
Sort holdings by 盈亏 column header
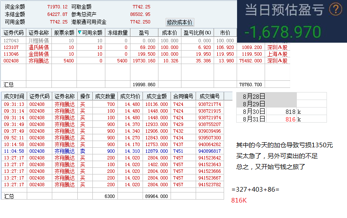tap(144, 33)
